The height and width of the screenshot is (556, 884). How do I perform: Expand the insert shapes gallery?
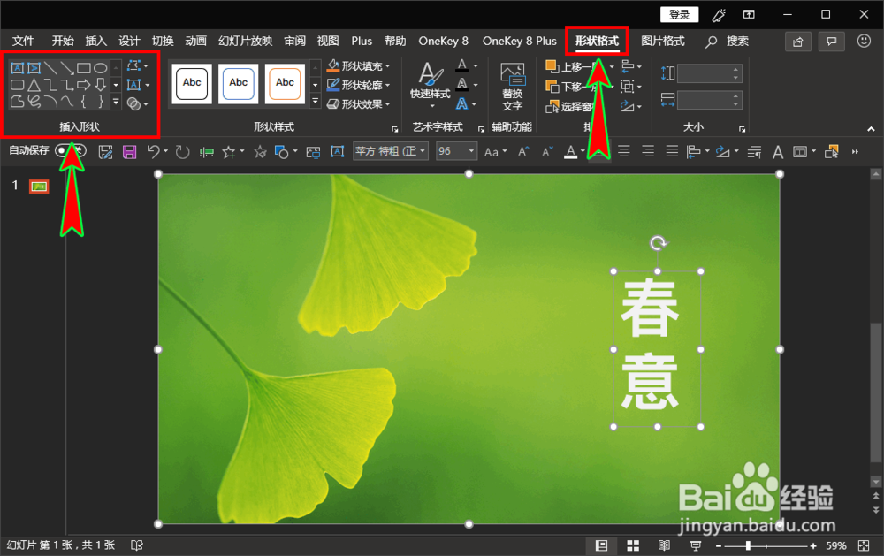(116, 102)
